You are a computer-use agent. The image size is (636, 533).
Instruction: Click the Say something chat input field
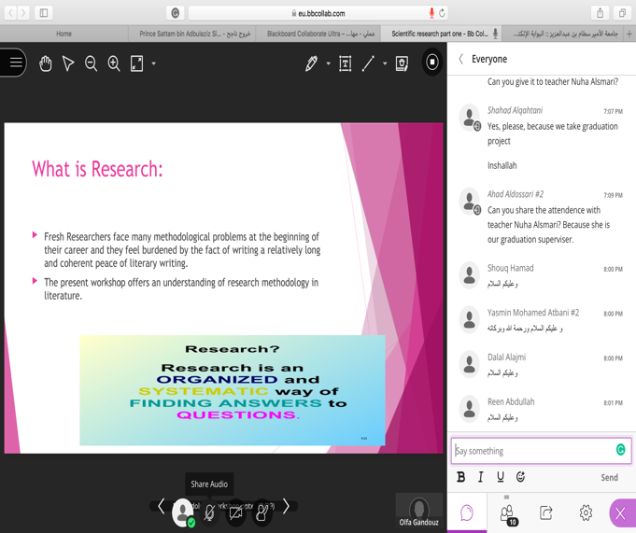(x=532, y=451)
